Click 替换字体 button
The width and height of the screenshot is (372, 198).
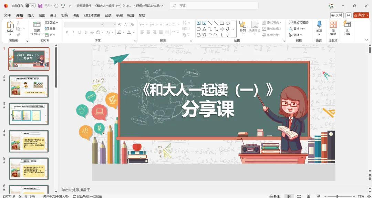click(x=297, y=28)
